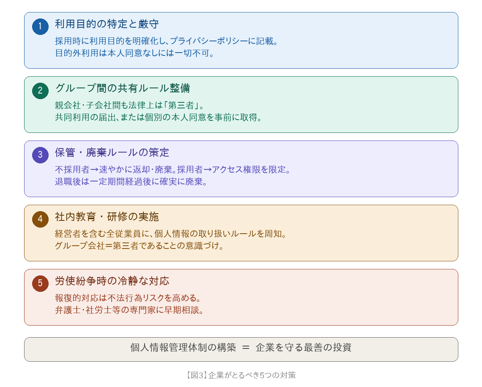The height and width of the screenshot is (387, 482).
Task: Click the heading 保管・廃棄ルールの策定
Action: coord(112,153)
